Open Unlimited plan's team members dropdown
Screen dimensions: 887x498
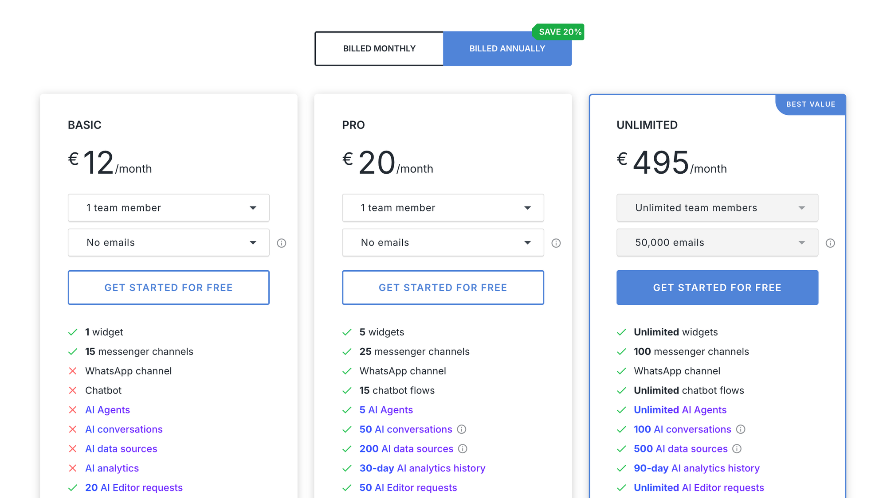pyautogui.click(x=717, y=208)
